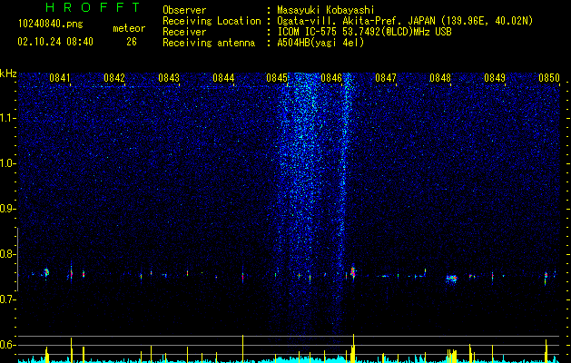The height and width of the screenshot is (363, 571).
Task: Select the filename 10240840.png
Action: 51,25
